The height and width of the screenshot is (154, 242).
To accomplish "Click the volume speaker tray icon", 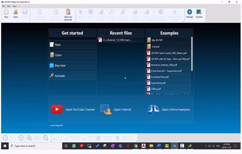I will tap(209, 146).
